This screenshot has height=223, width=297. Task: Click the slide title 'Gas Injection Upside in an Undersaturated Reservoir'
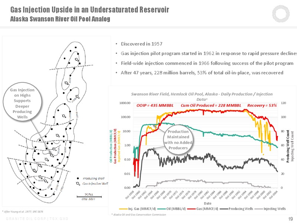(89, 10)
